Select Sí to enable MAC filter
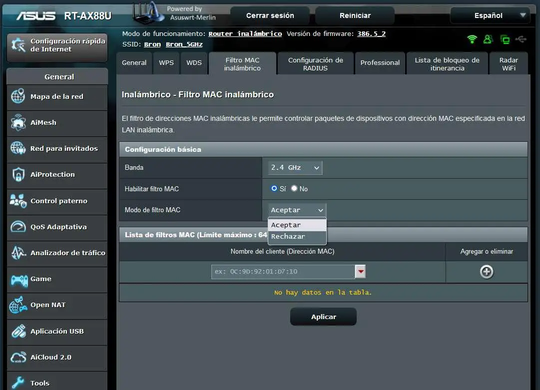This screenshot has width=540, height=390. 274,189
